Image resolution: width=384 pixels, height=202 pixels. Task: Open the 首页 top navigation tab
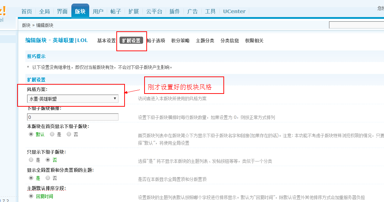pos(26,11)
